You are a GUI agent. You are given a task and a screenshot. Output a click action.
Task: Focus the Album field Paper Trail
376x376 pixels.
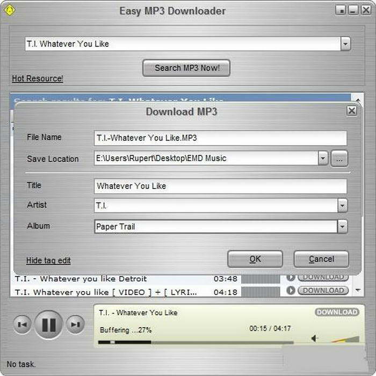(x=216, y=226)
